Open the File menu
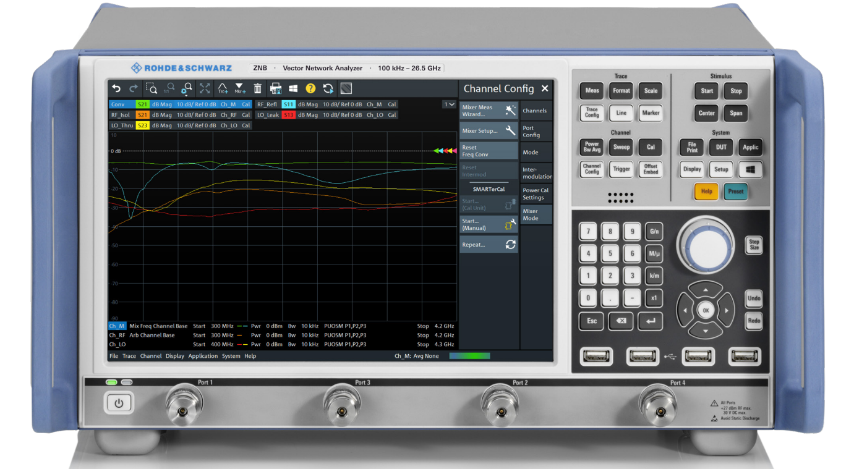Image resolution: width=854 pixels, height=469 pixels. [x=114, y=356]
